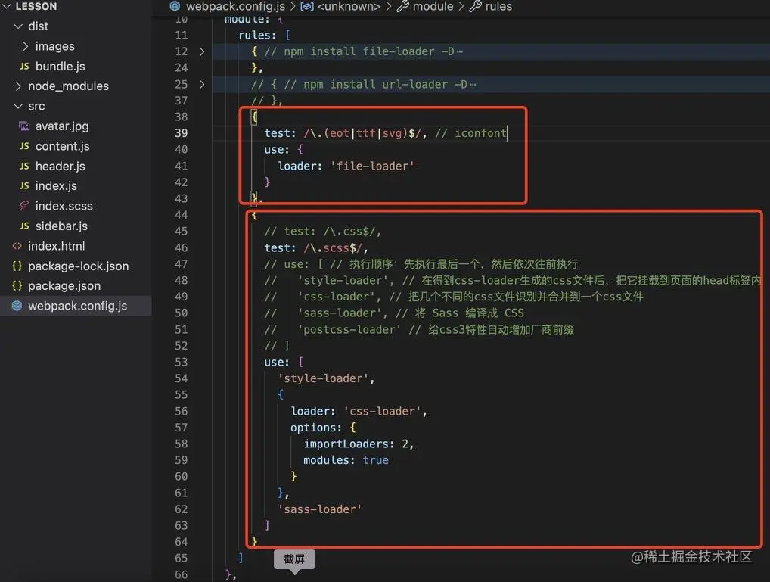Viewport: 770px width, 582px height.
Task: Click the JS icon beside sidebar.js
Action: (x=24, y=226)
